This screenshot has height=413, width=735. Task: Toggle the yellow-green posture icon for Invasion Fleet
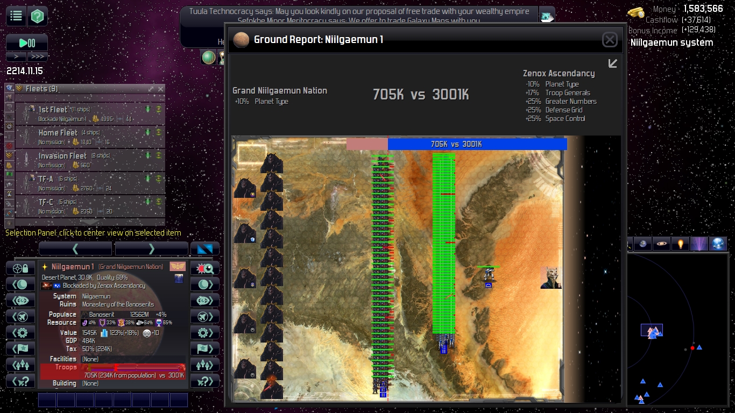tap(159, 155)
